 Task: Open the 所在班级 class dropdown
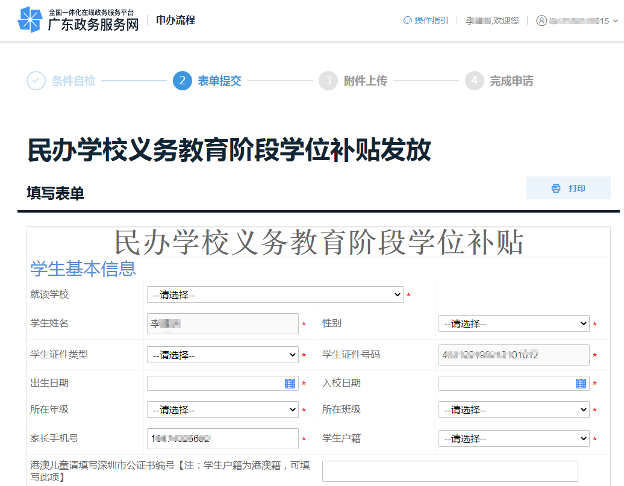pyautogui.click(x=514, y=410)
